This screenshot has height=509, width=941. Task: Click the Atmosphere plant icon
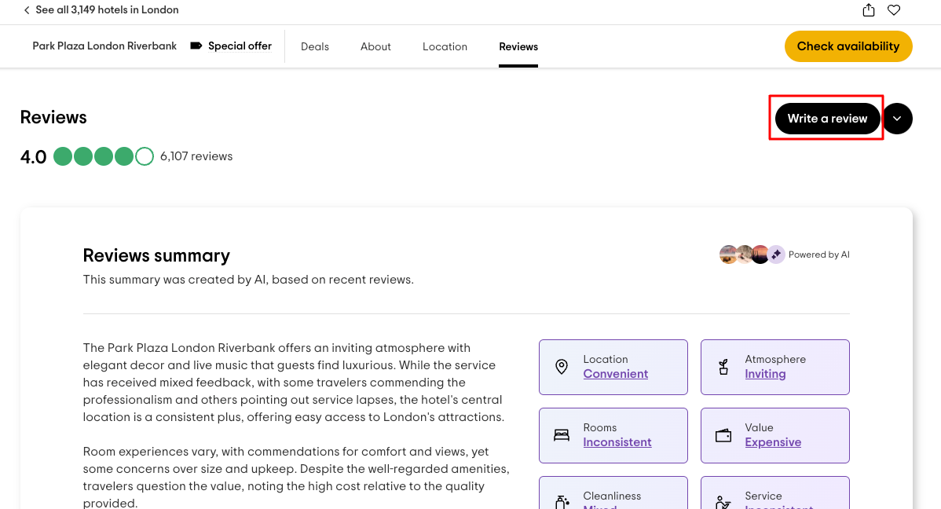point(723,367)
